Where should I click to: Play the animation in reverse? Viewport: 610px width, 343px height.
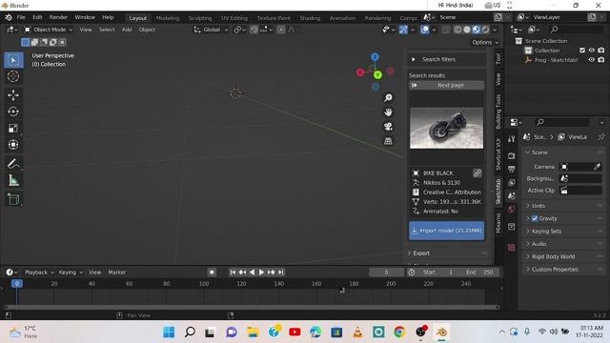(x=252, y=272)
